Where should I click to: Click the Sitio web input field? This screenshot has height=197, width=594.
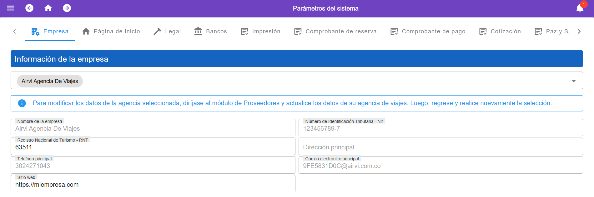(x=153, y=185)
